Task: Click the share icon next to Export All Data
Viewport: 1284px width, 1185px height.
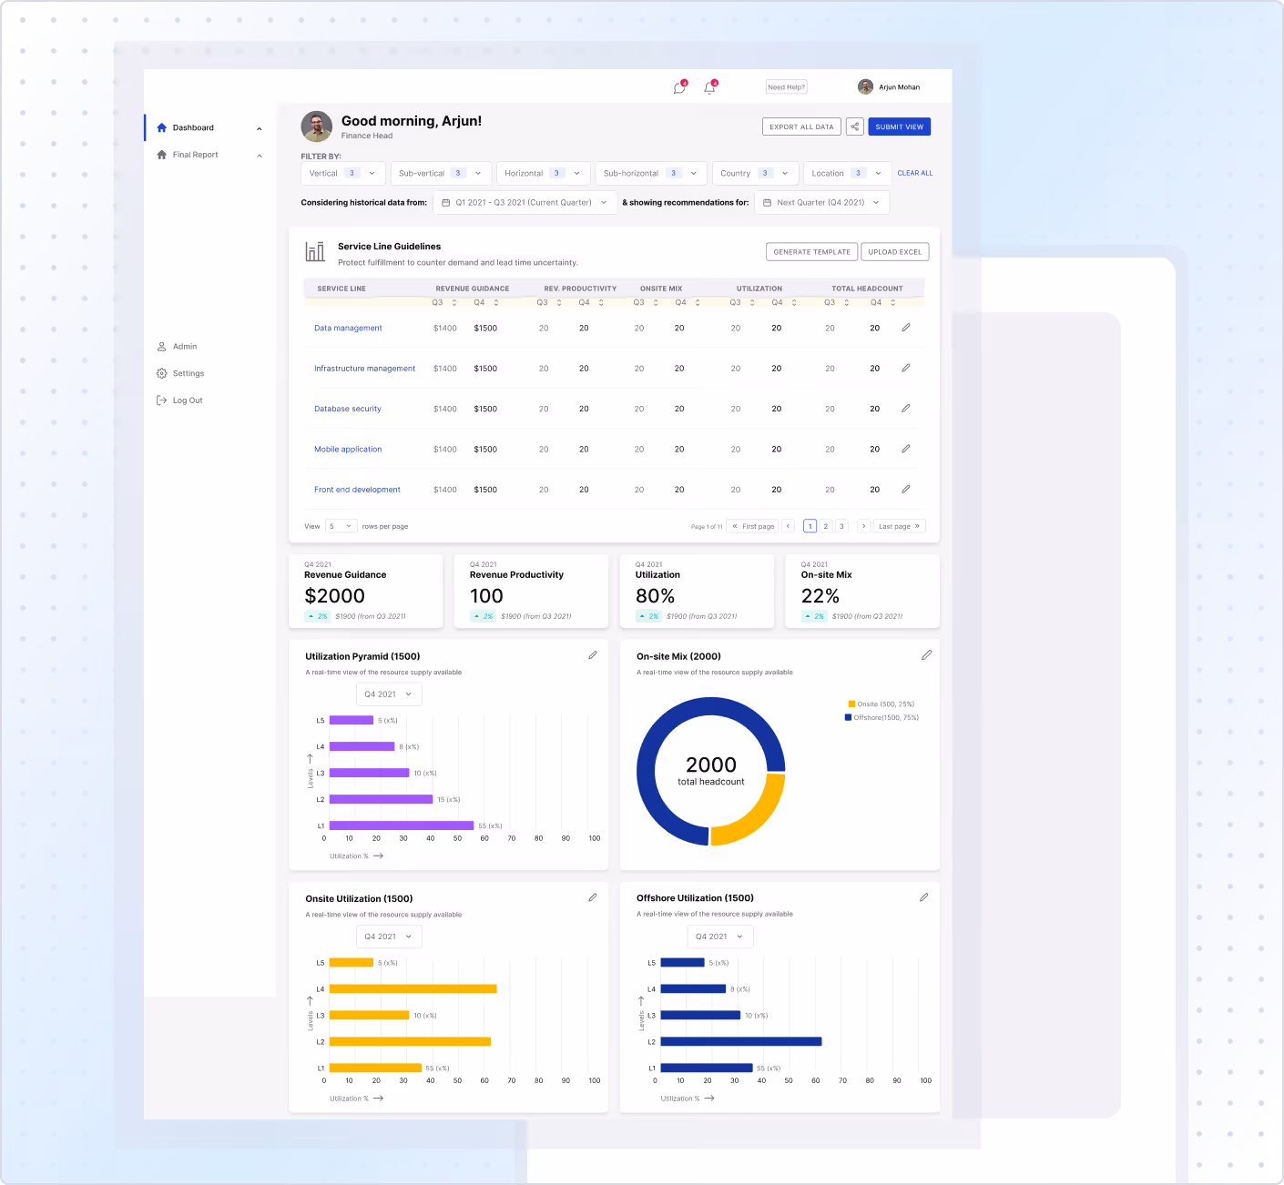Action: [854, 127]
